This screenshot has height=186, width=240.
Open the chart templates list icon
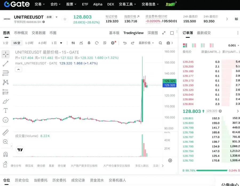click(x=105, y=43)
